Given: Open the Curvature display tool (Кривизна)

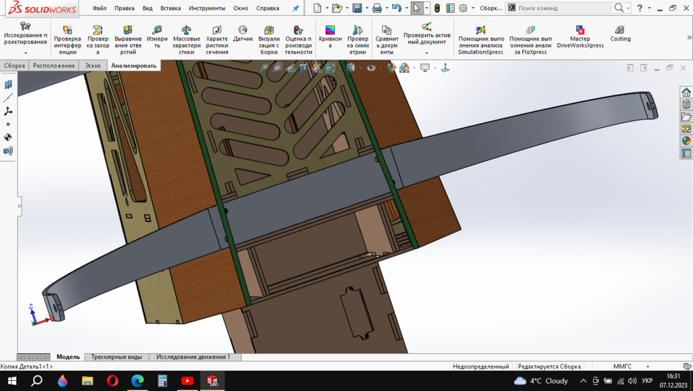Looking at the screenshot, I should pyautogui.click(x=330, y=40).
